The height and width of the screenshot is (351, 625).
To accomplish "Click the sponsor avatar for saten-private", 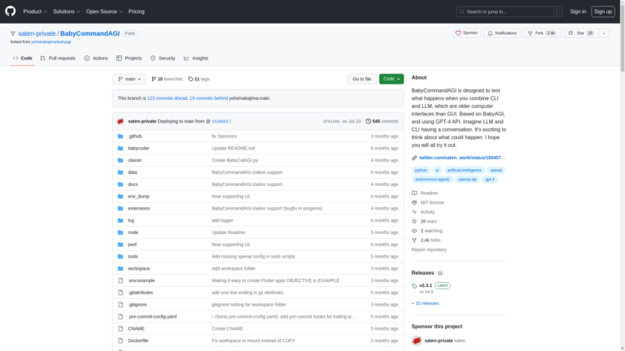I will pos(417,341).
